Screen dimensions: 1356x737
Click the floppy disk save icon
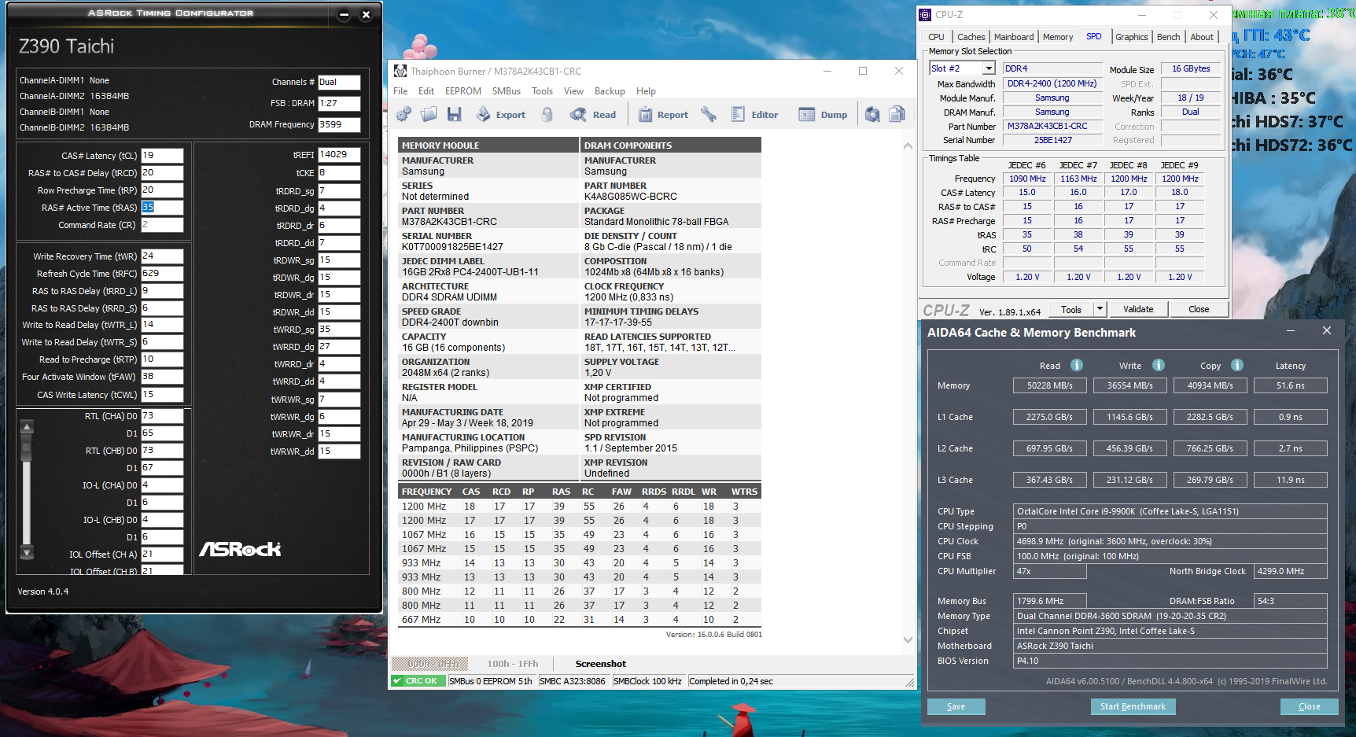(454, 115)
